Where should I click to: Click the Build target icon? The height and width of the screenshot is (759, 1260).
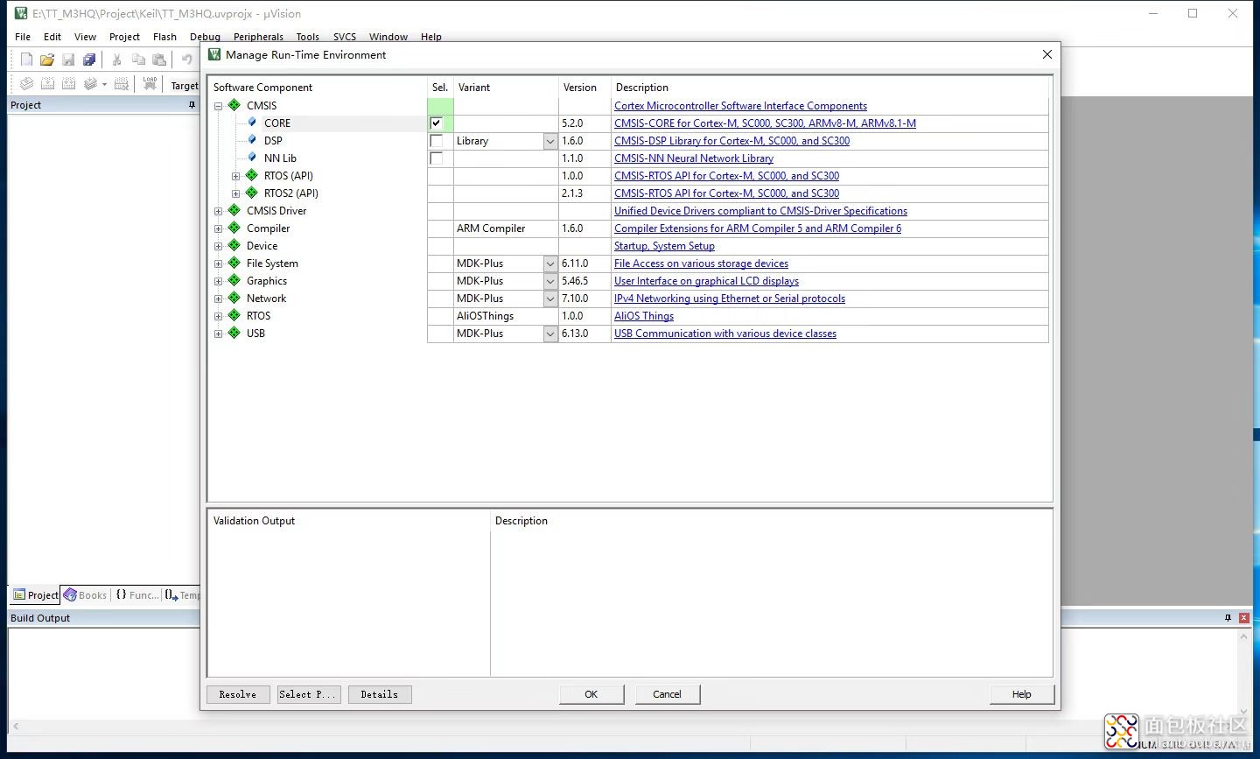click(x=47, y=84)
